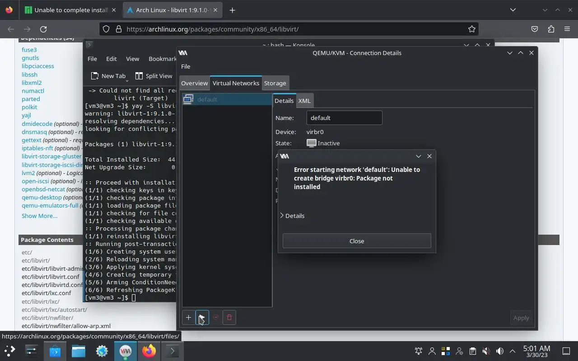Click Show More dependencies link
This screenshot has height=361, width=578.
coord(39,216)
